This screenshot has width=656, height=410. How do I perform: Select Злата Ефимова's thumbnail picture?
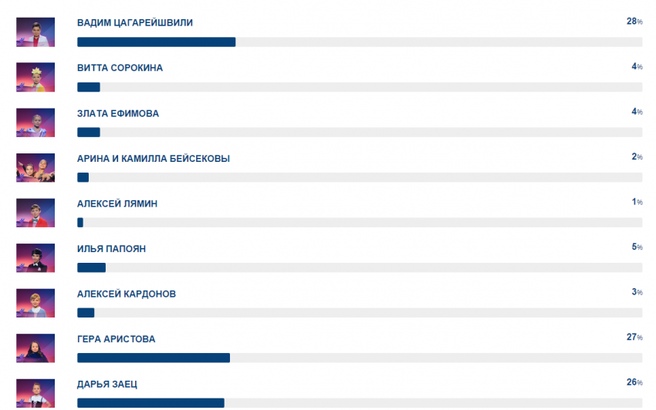point(36,123)
